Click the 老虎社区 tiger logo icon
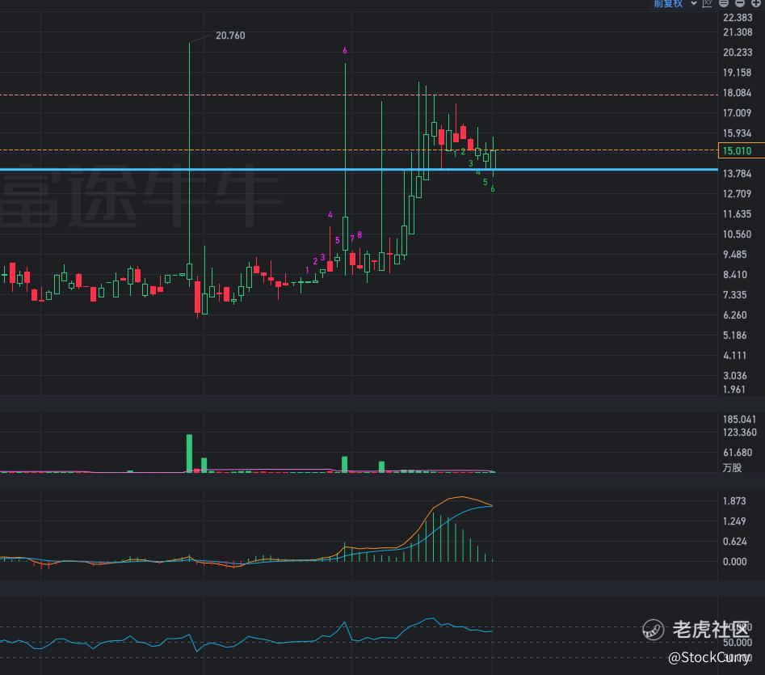765x675 pixels. 654,629
